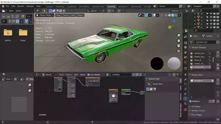The width and height of the screenshot is (221, 124).
Task: Toggle render camera icon for first outliner row
Action: tap(218, 14)
